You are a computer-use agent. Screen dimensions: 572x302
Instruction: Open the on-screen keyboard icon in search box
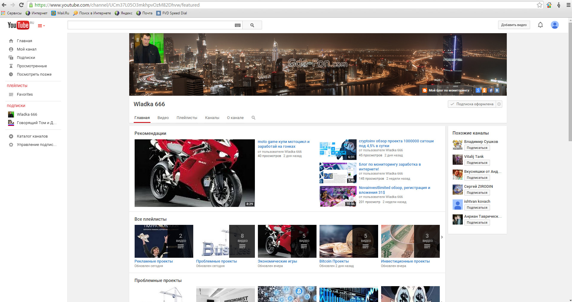pyautogui.click(x=238, y=25)
